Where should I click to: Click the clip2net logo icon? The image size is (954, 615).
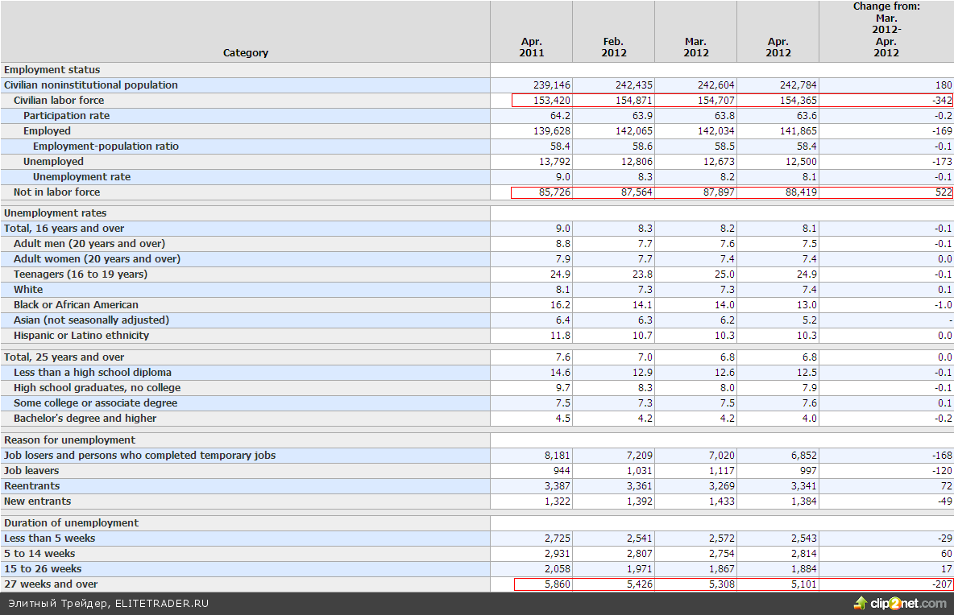coord(861,603)
